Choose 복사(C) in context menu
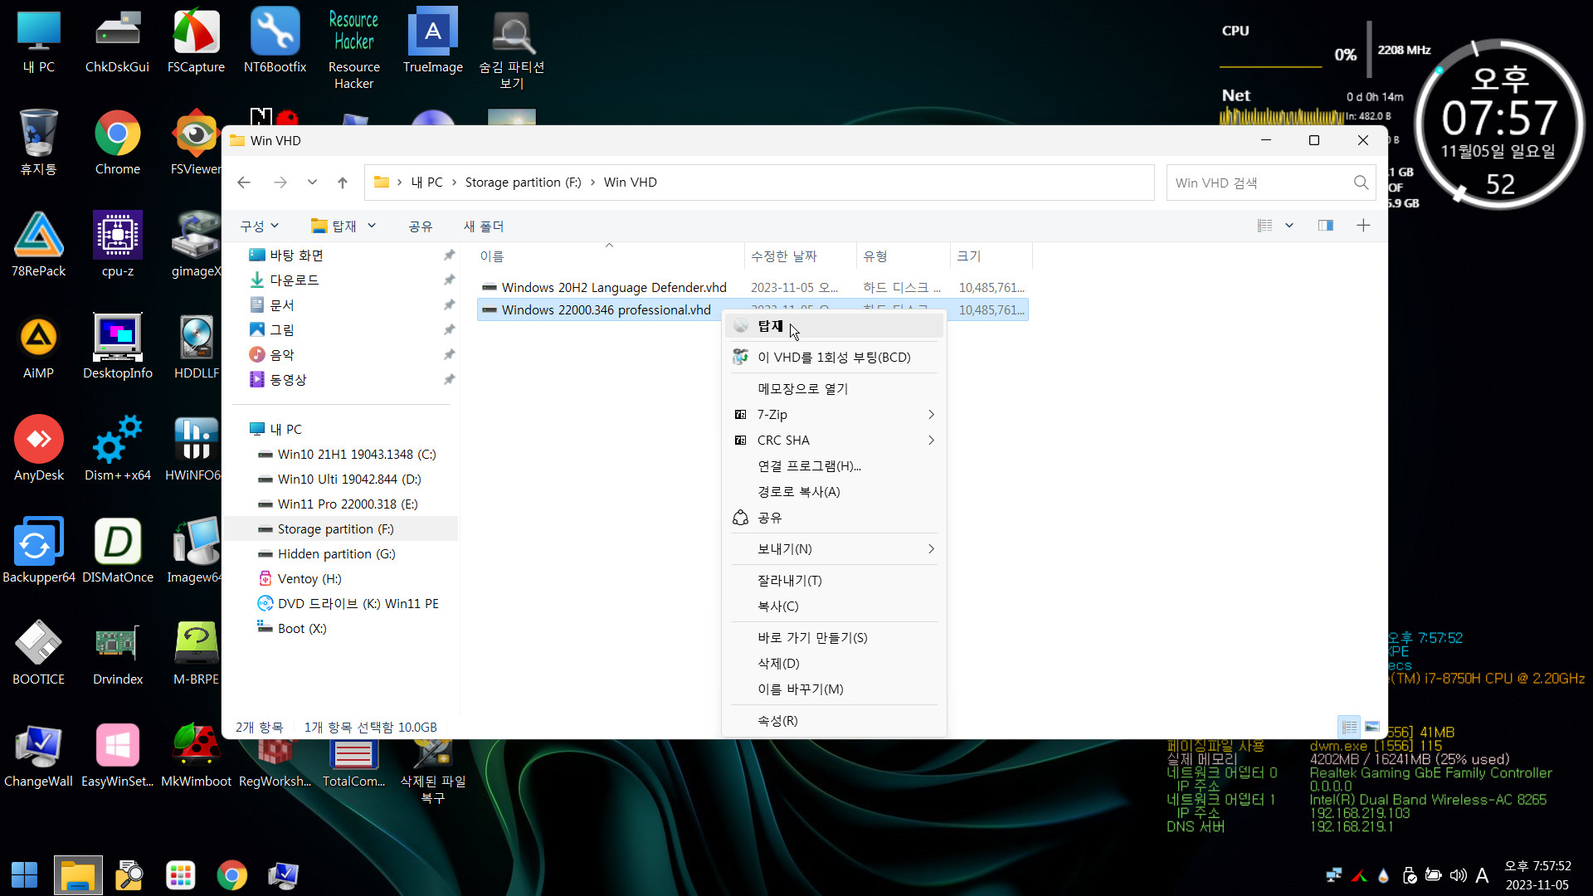 834,606
